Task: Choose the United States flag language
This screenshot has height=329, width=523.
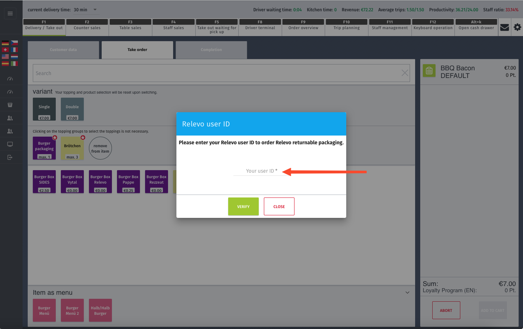Action: pos(5,56)
